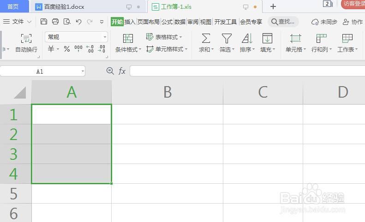The image size is (365, 222).
Task: Open the 页面布局 tab
Action: pyautogui.click(x=148, y=22)
